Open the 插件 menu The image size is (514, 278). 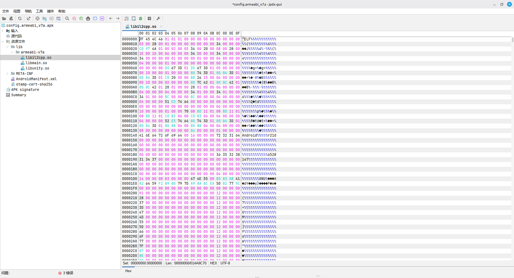50,11
